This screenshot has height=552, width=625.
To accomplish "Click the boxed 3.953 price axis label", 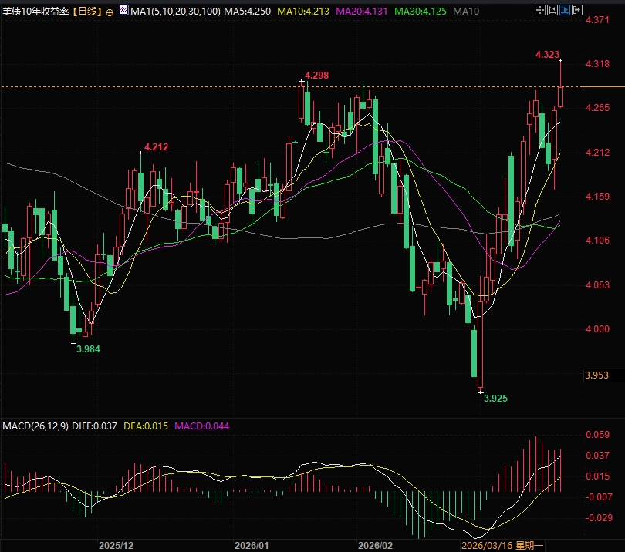I will 597,375.
